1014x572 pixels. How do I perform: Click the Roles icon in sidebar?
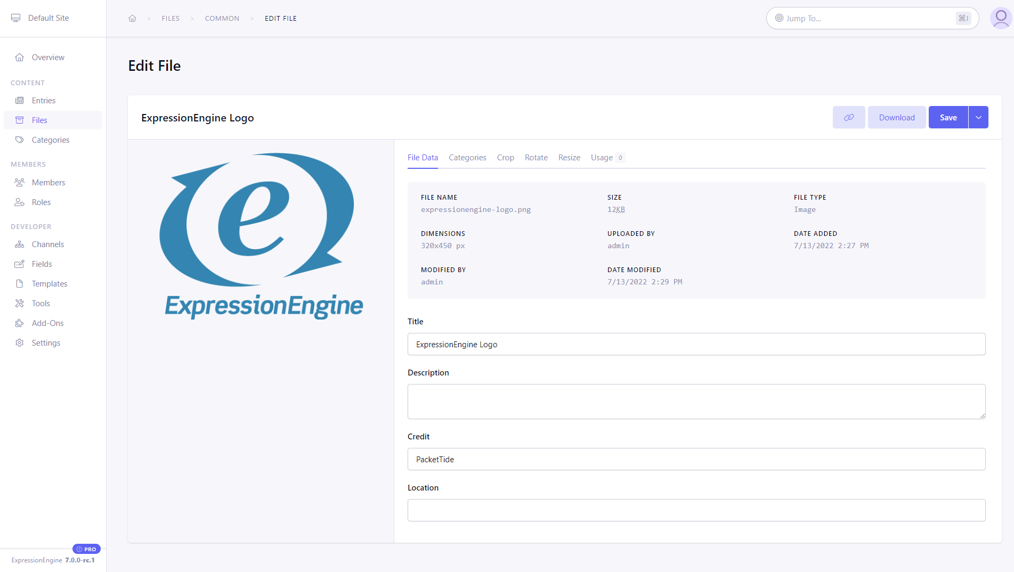20,202
